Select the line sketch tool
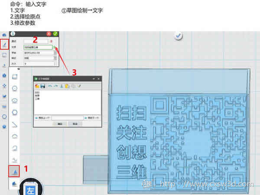Viewport: 260px width, 195px height. (x=15, y=124)
